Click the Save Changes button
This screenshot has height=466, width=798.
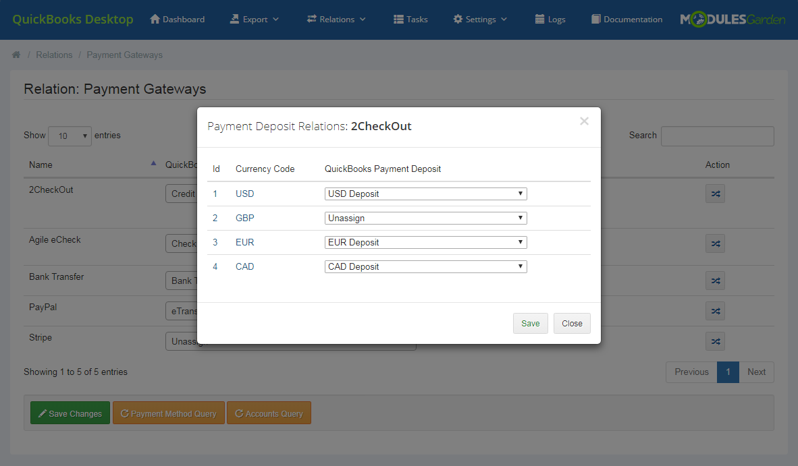pyautogui.click(x=70, y=413)
